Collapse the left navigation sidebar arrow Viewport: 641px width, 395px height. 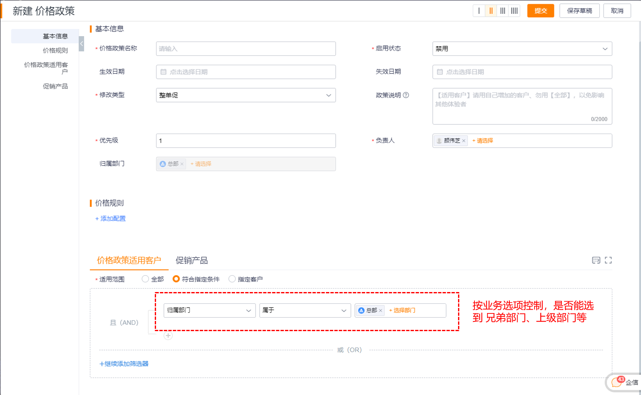click(82, 44)
